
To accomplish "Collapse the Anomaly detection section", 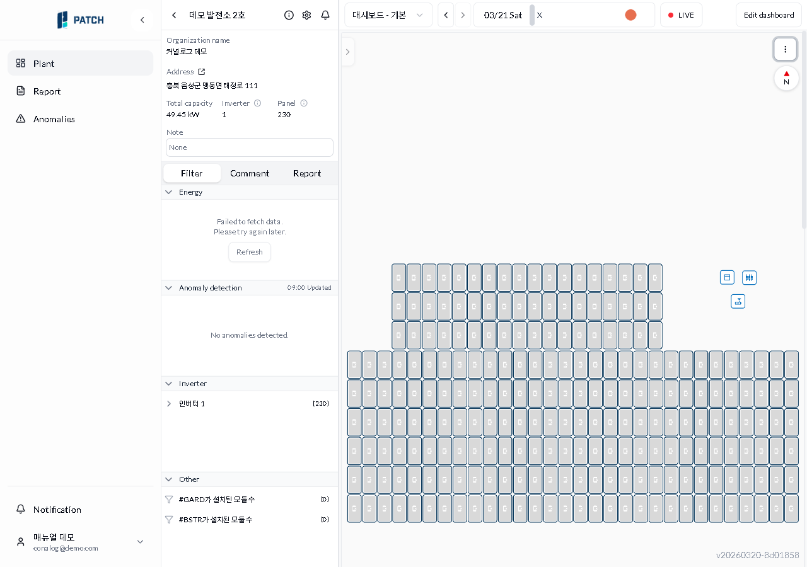I will [x=169, y=288].
